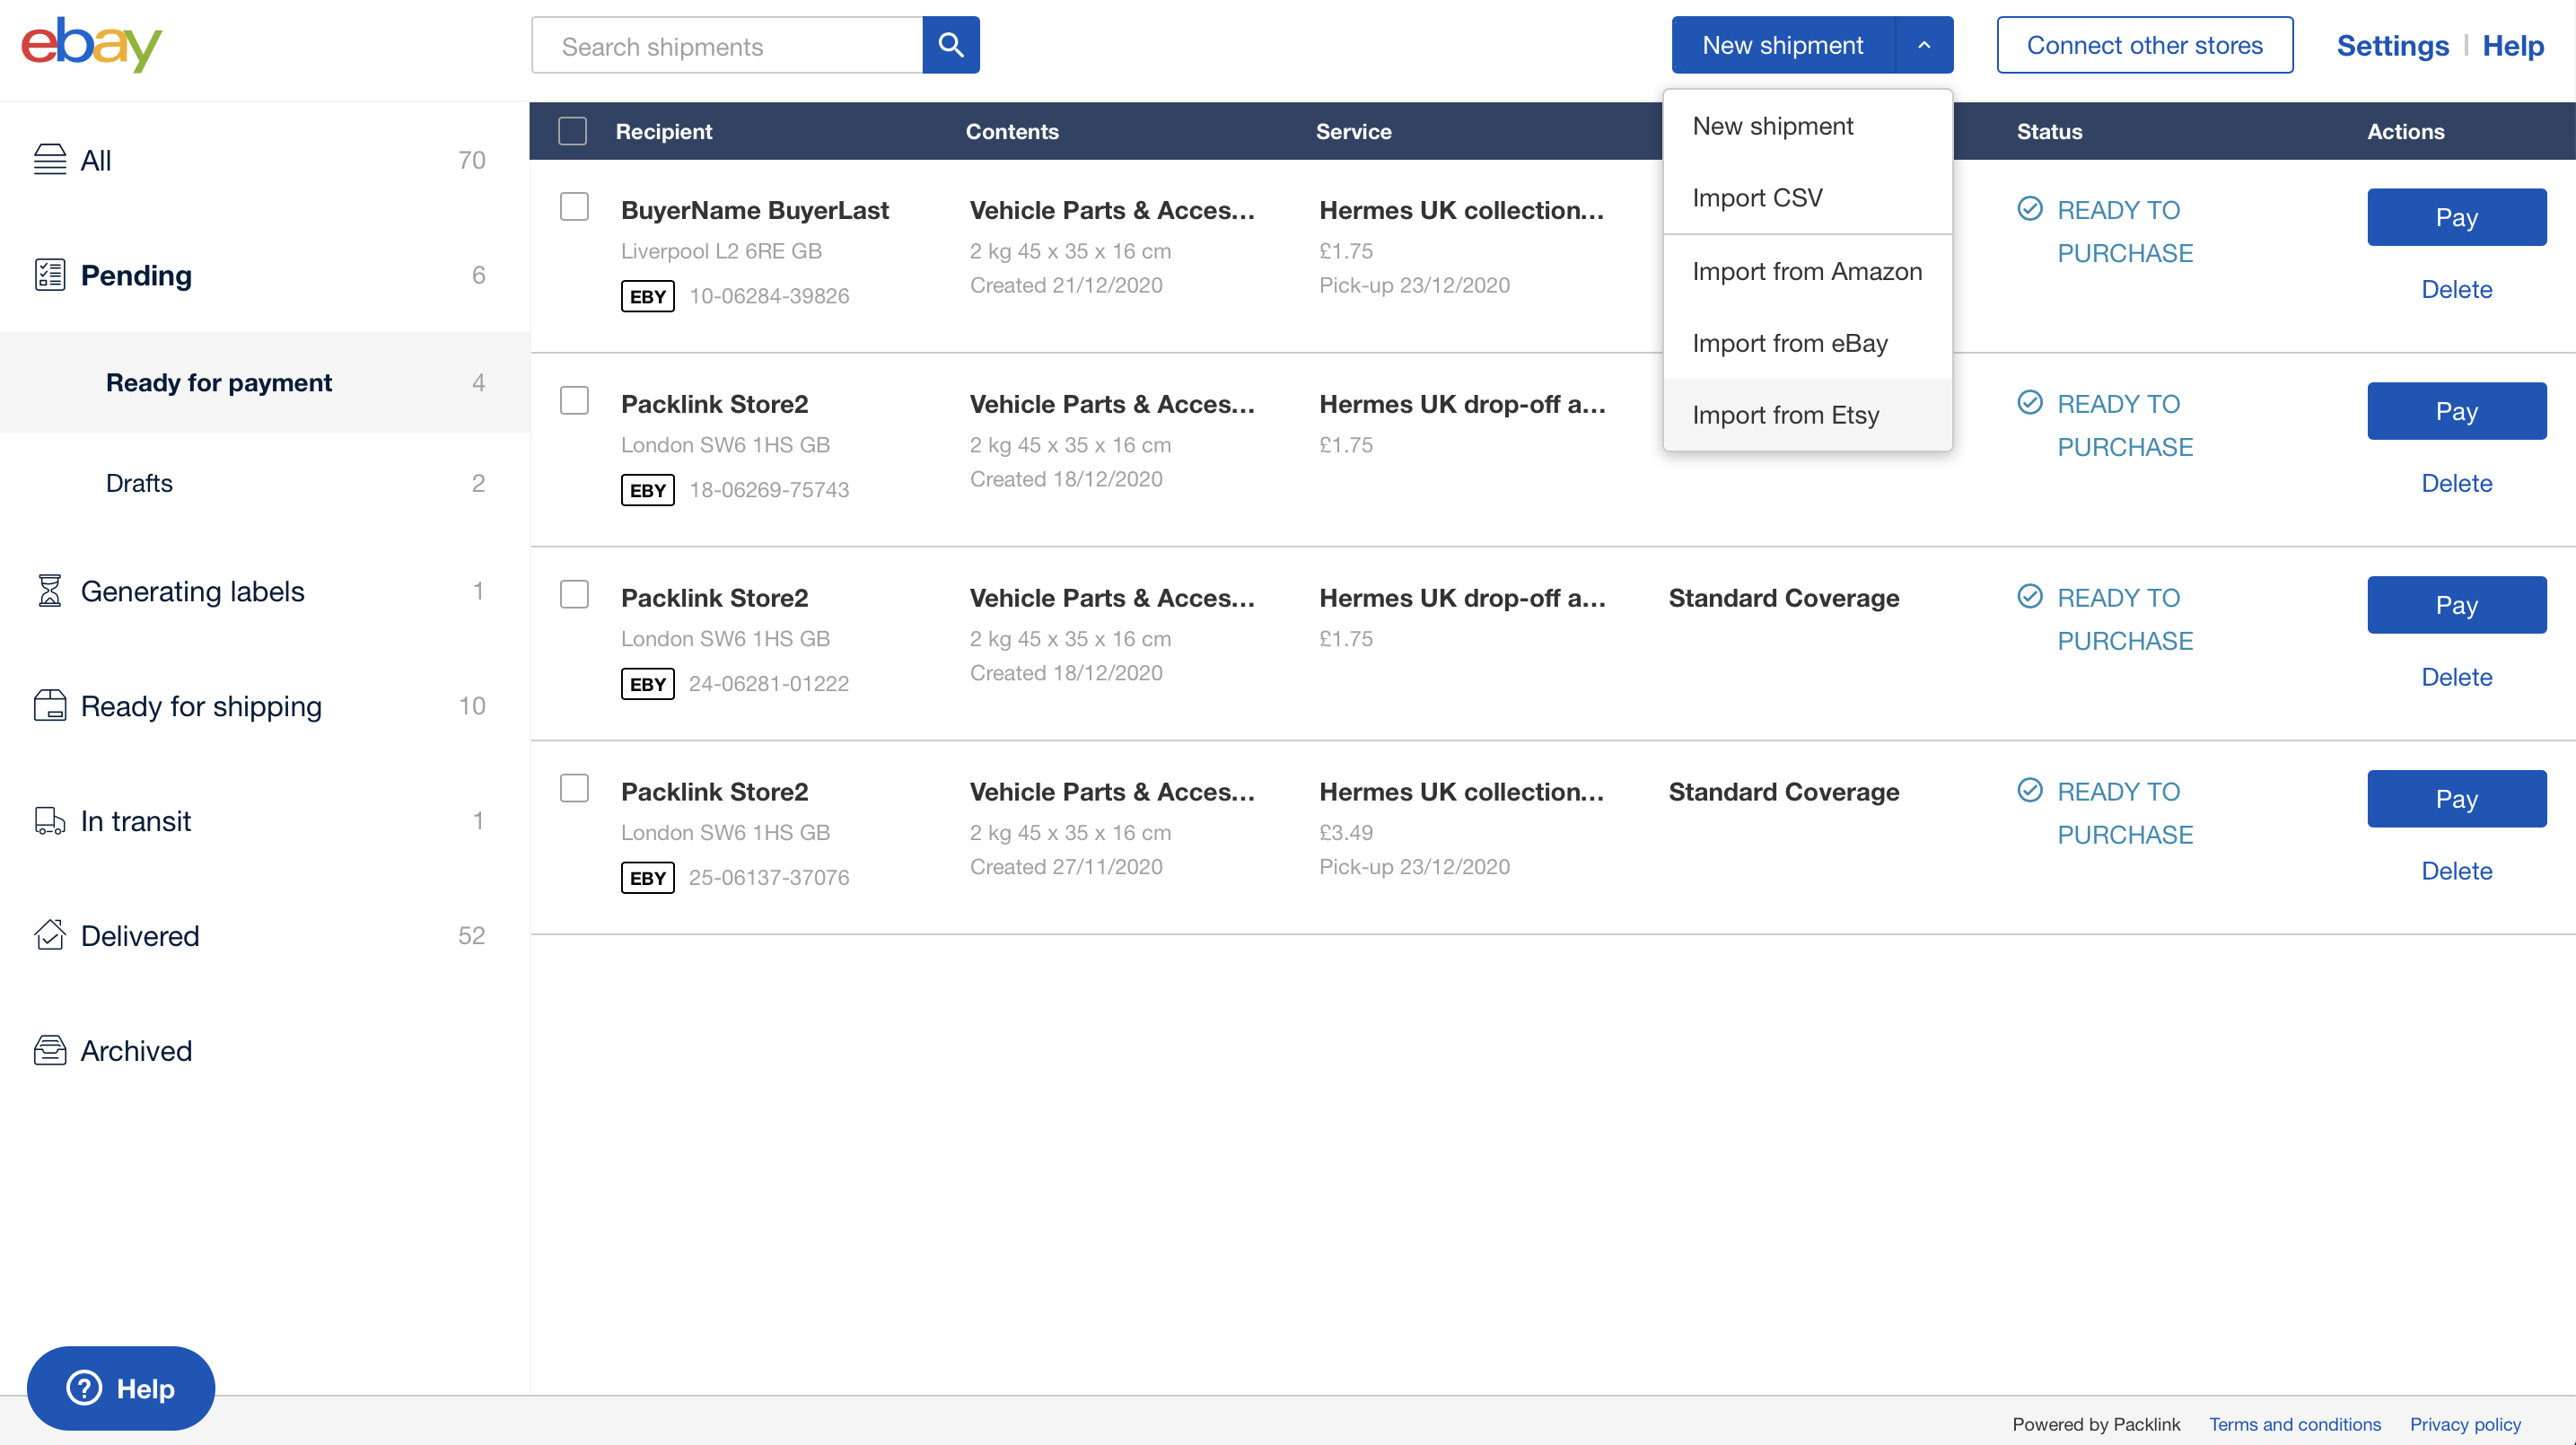Image resolution: width=2576 pixels, height=1445 pixels.
Task: Open Terms and conditions link
Action: [x=2295, y=1424]
